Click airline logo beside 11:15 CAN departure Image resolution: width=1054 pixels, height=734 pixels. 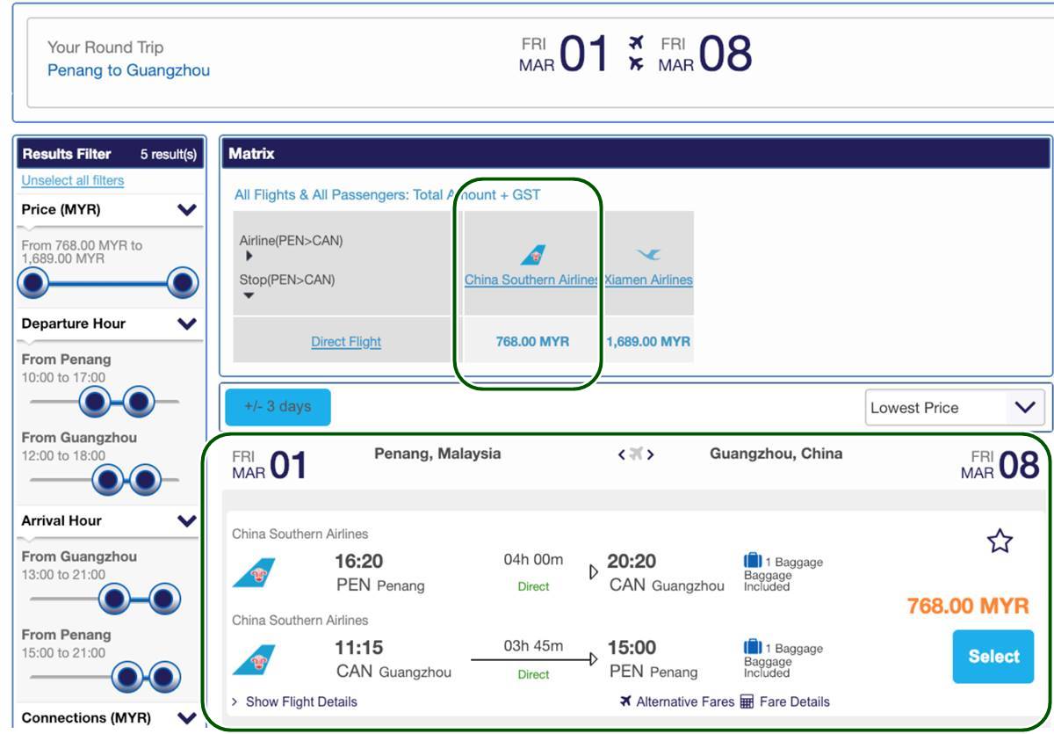(254, 659)
